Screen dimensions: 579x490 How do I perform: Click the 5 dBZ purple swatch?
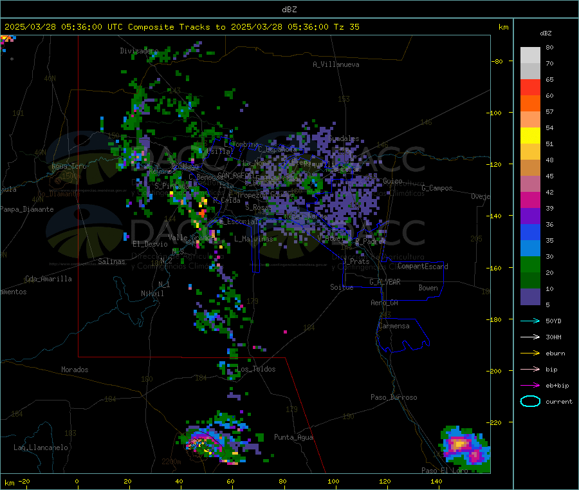[x=530, y=296]
